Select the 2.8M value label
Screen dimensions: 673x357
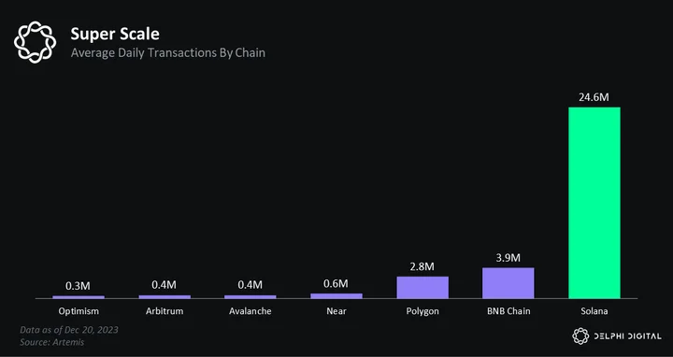pyautogui.click(x=422, y=266)
